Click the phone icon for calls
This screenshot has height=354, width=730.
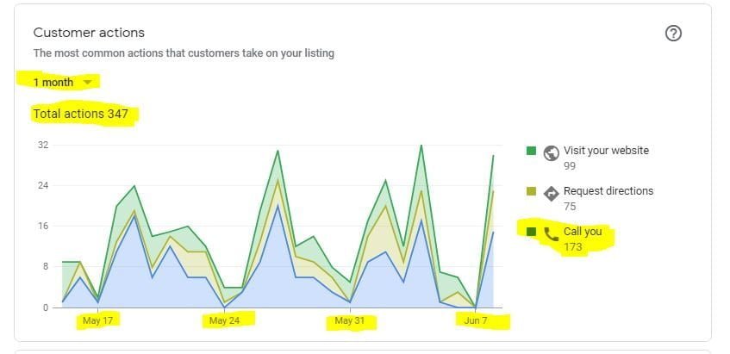tap(552, 233)
